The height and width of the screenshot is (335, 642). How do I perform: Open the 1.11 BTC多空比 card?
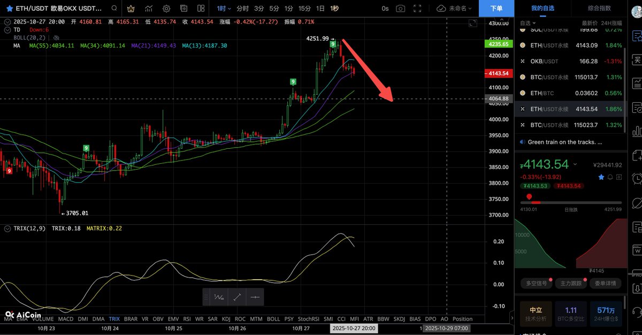pyautogui.click(x=571, y=313)
